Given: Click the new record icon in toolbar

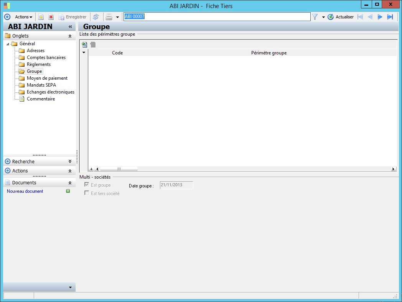Looking at the screenshot, I should click(x=41, y=17).
